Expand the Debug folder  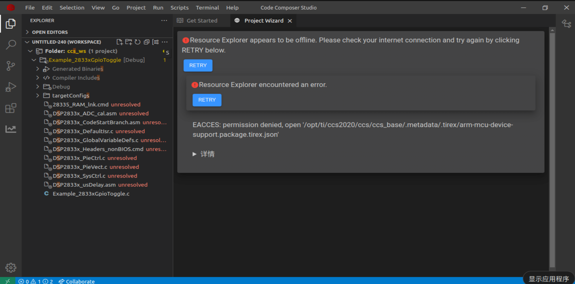[x=38, y=86]
